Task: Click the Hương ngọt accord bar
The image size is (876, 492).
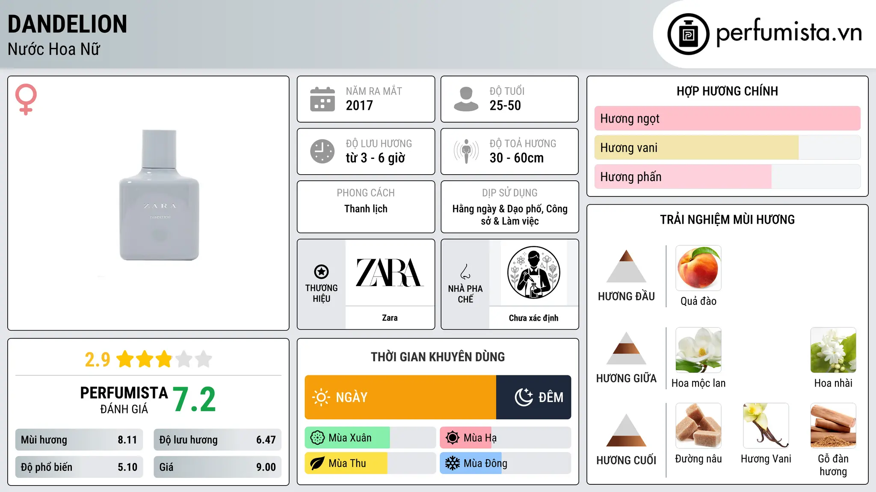Action: (x=728, y=118)
